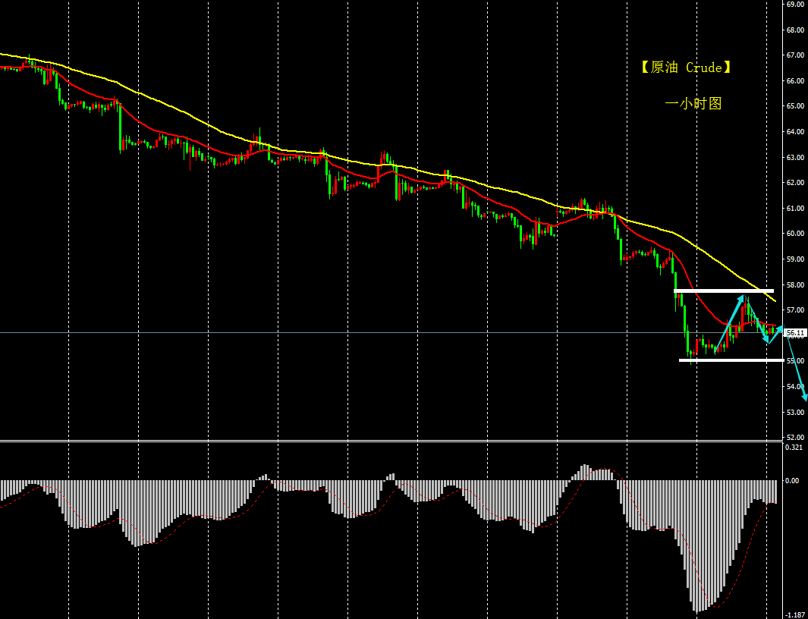Click the 63.00 price axis label
Image resolution: width=808 pixels, height=619 pixels.
coord(795,157)
